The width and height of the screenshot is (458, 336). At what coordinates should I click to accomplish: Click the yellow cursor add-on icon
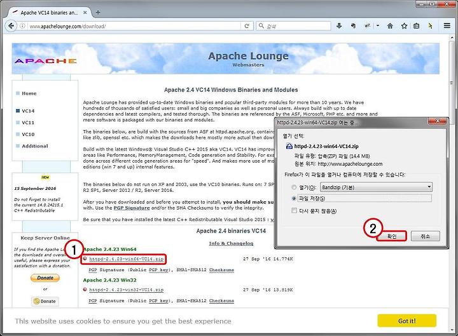point(430,26)
